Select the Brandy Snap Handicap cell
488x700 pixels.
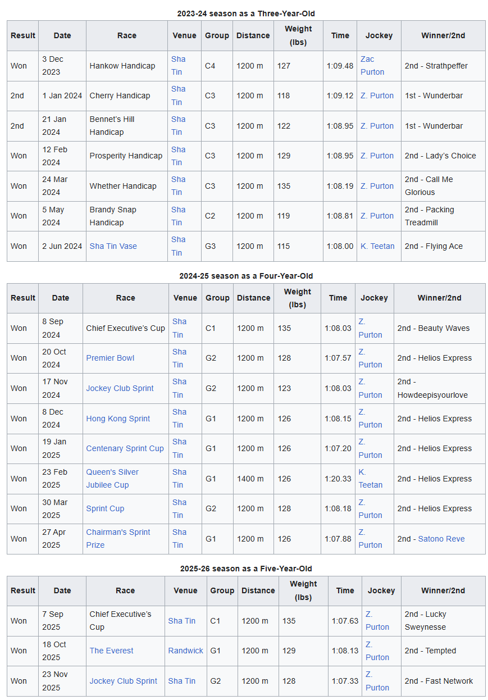click(x=126, y=216)
